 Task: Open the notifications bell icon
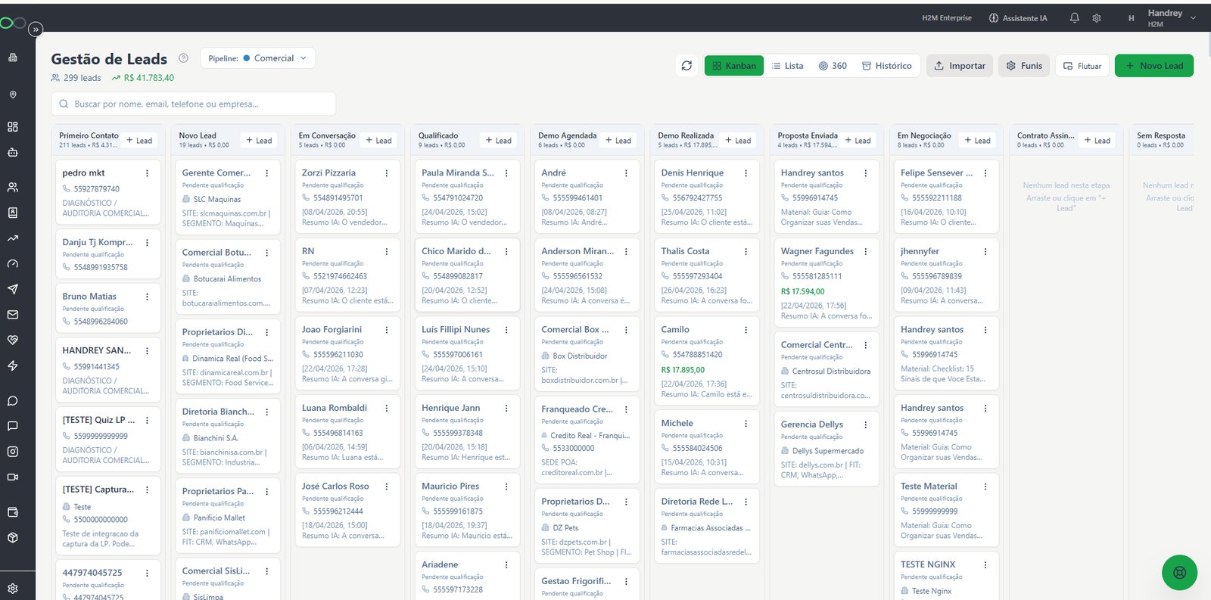[x=1074, y=17]
